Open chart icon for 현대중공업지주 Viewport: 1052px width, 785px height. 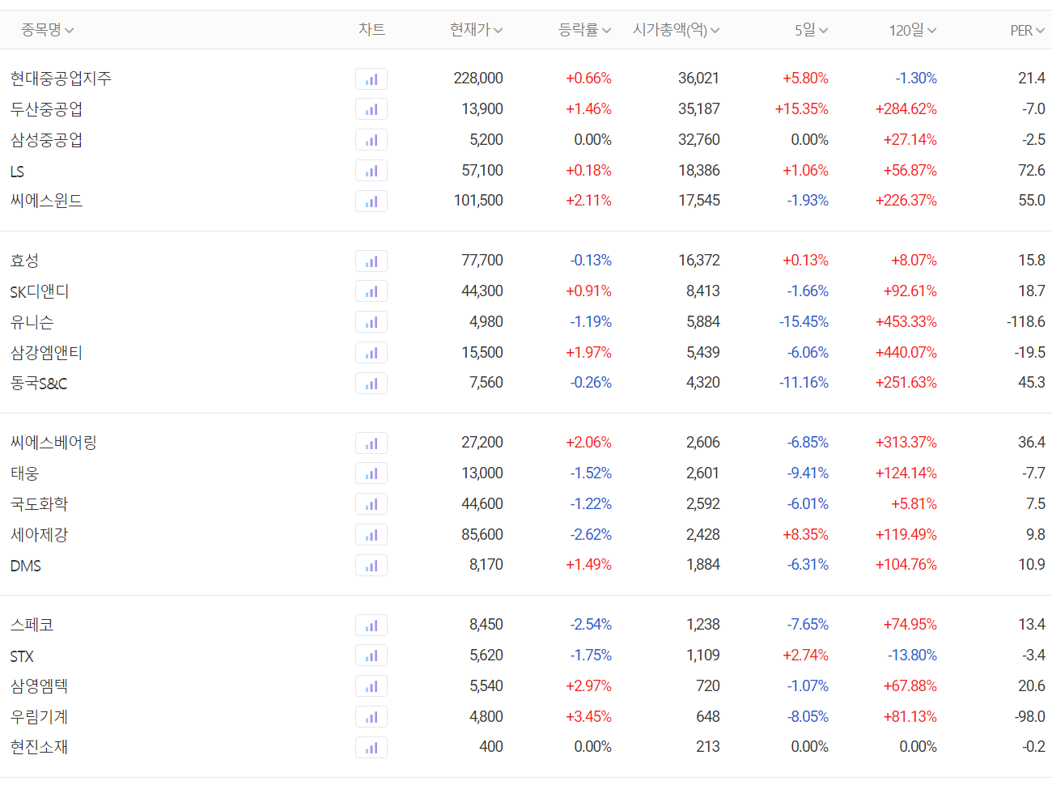click(371, 79)
